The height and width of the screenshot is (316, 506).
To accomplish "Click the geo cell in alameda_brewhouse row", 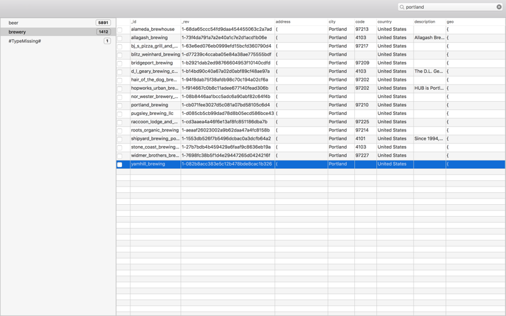I will 476,29.
